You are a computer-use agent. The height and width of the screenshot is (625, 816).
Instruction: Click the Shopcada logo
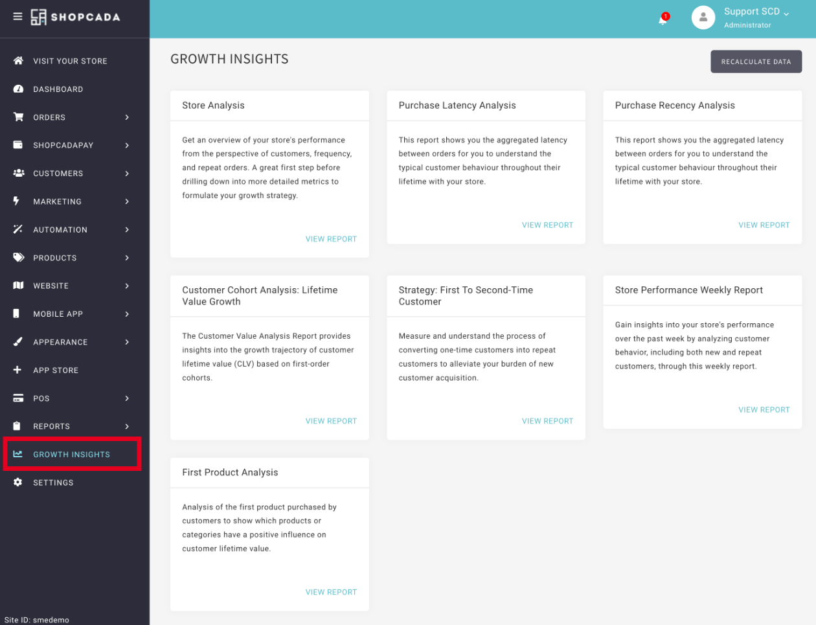pos(75,17)
